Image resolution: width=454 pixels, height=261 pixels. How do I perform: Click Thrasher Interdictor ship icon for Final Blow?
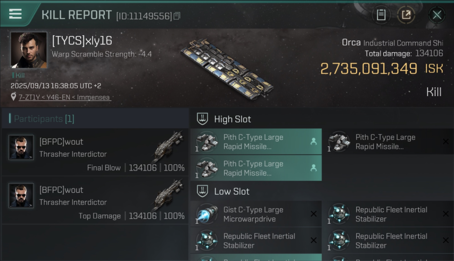(x=168, y=147)
